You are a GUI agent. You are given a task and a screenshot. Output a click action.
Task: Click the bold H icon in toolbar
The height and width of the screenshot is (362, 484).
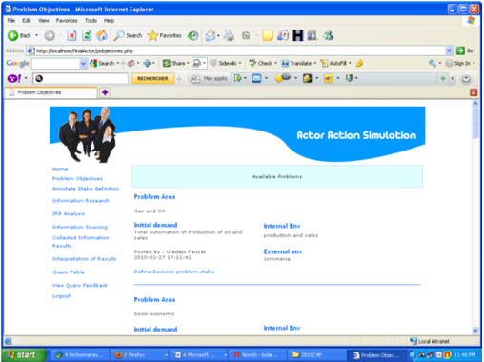coord(297,35)
